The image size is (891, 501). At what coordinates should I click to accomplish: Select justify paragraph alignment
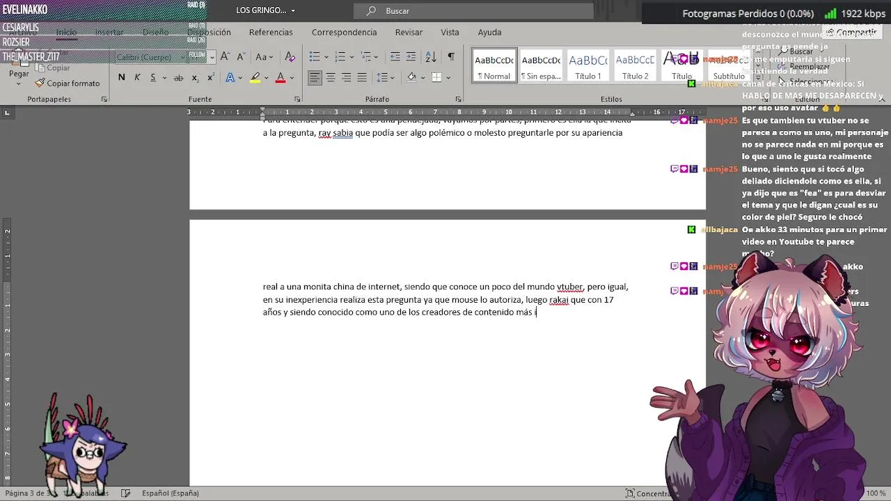click(362, 77)
